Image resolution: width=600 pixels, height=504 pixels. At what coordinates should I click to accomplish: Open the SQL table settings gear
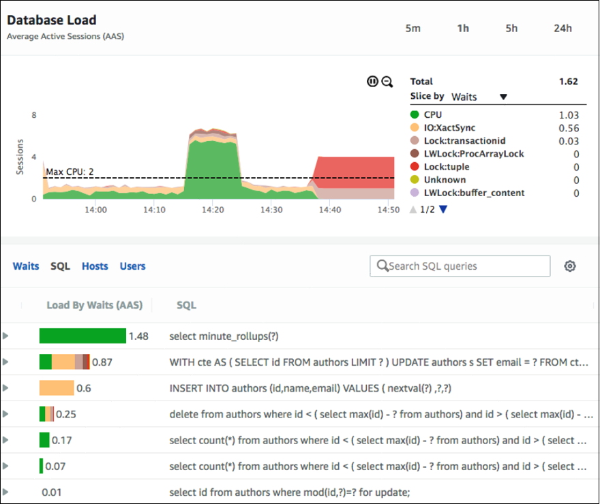(x=570, y=266)
